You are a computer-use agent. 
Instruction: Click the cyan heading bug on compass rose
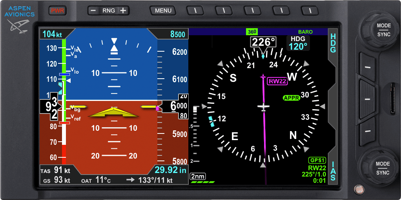[x=211, y=122]
